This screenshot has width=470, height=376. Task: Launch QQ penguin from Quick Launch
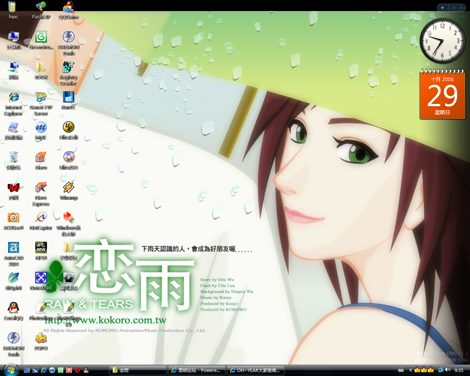point(86,370)
